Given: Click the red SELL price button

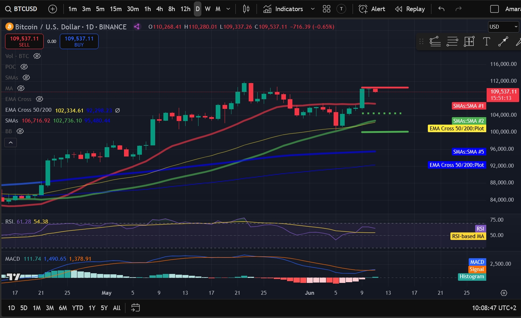Looking at the screenshot, I should (24, 41).
